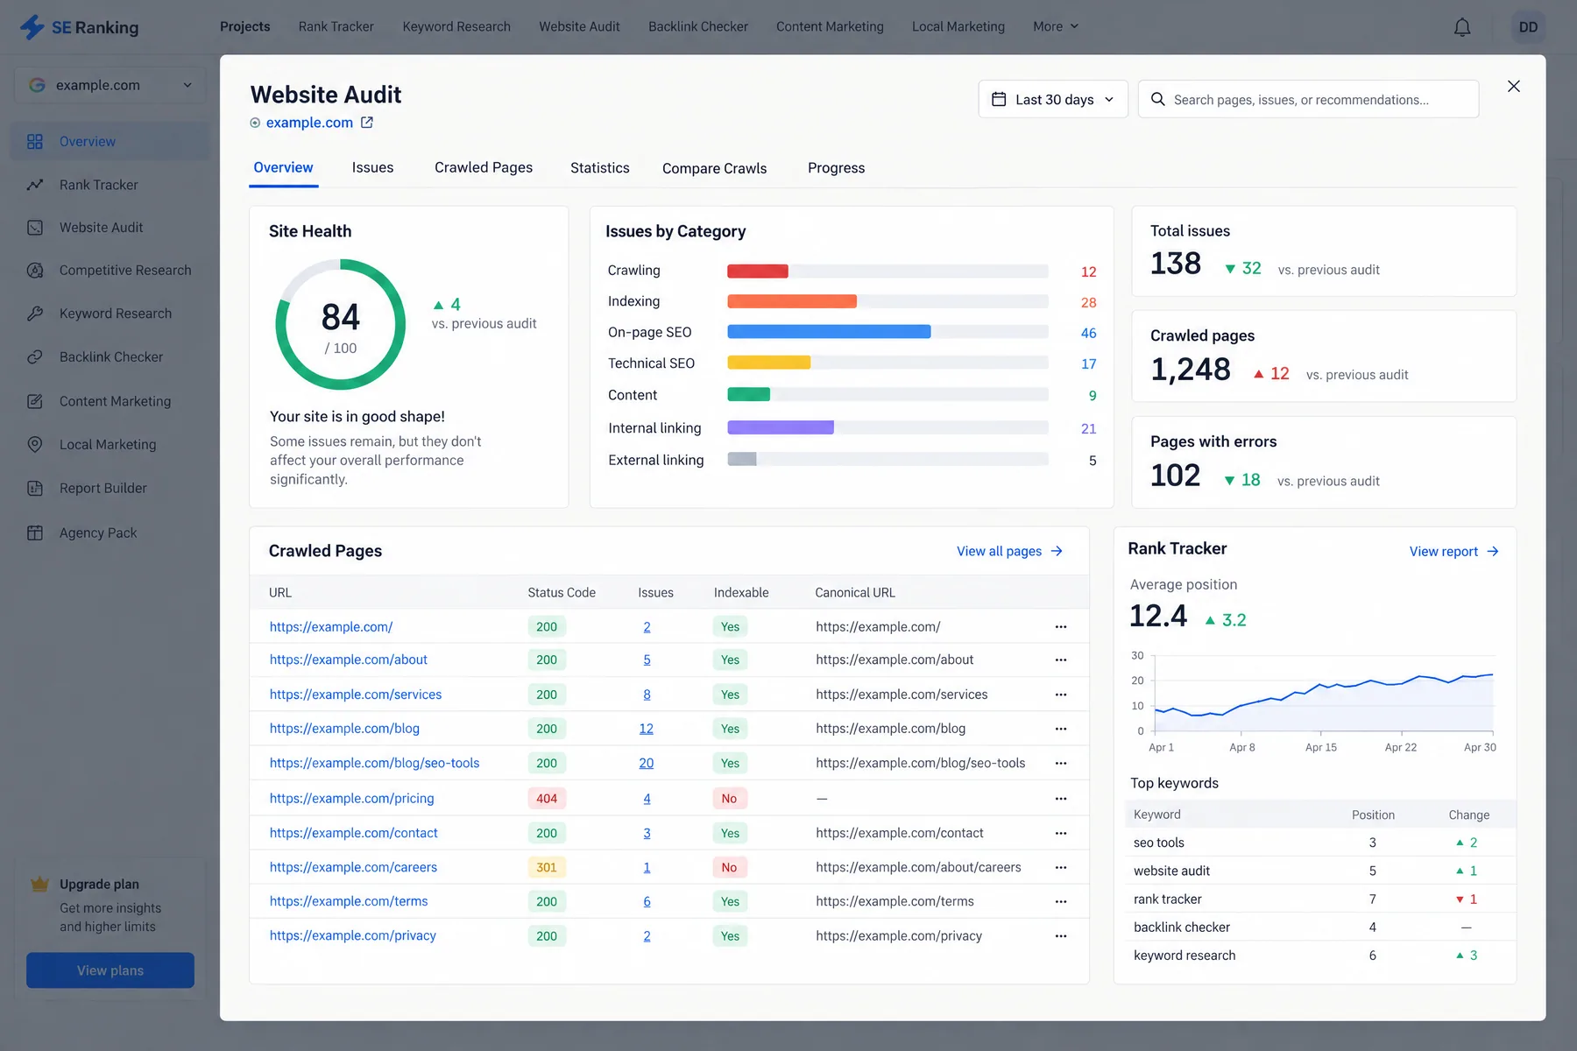
Task: Click the external link icon beside example.com
Action: pyautogui.click(x=367, y=123)
